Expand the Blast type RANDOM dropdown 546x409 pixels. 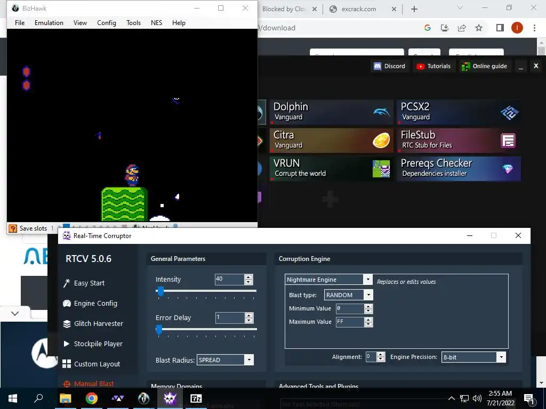click(369, 295)
